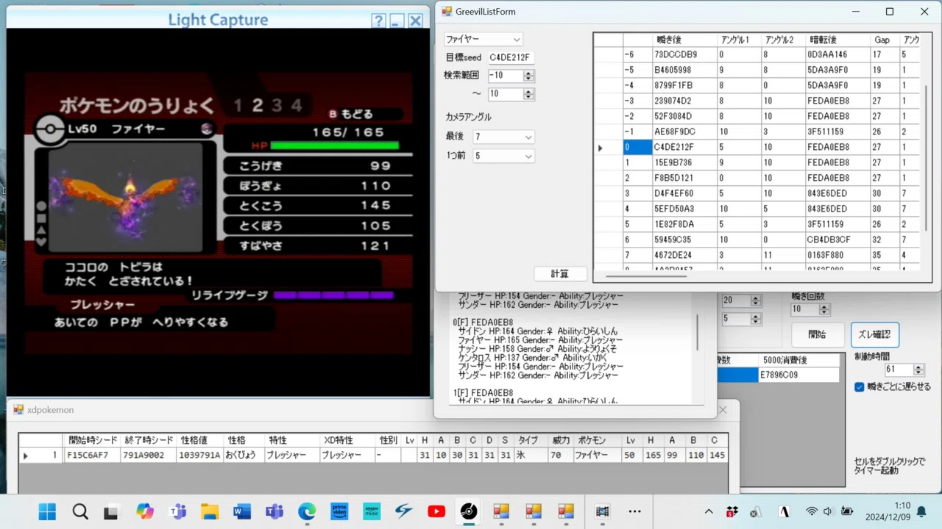Click the xdpokemon タイプ cell showing 氷
This screenshot has width=942, height=529.
coord(531,456)
